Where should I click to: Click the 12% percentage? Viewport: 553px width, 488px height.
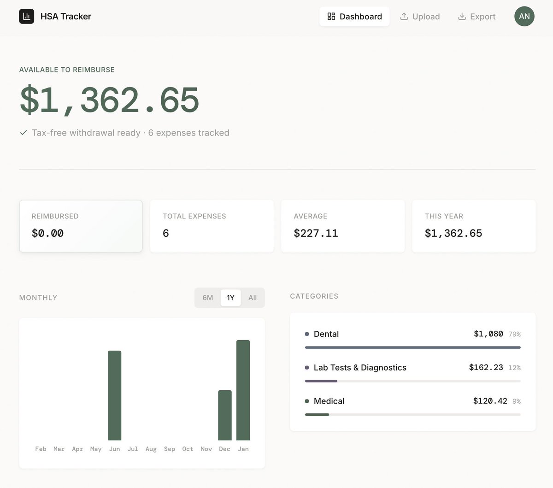(515, 368)
